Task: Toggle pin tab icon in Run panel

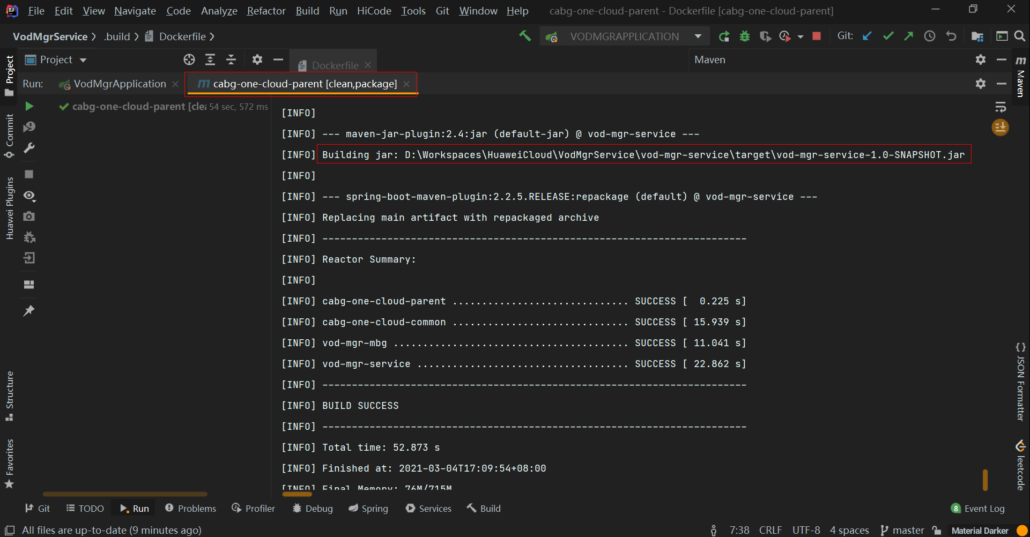Action: (29, 311)
